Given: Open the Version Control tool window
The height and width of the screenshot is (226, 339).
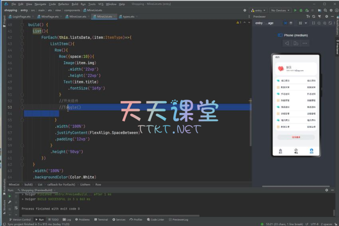Looking at the screenshot, I should click(x=21, y=219).
